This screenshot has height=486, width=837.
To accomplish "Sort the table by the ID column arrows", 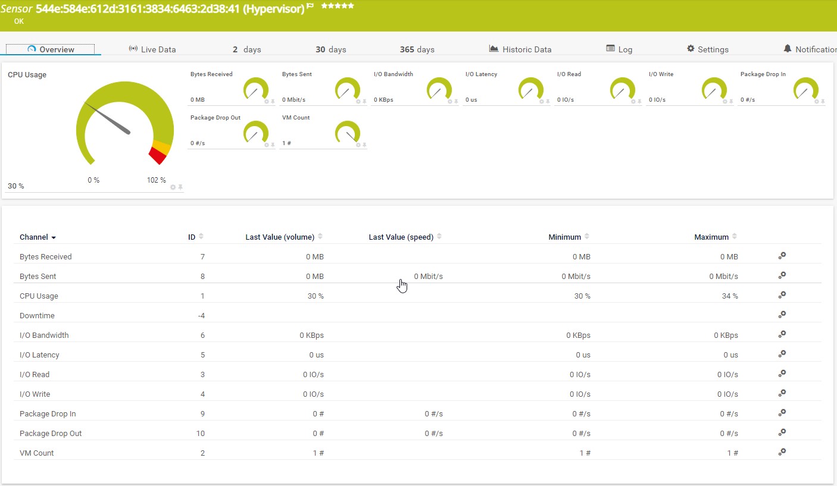I will click(x=202, y=236).
